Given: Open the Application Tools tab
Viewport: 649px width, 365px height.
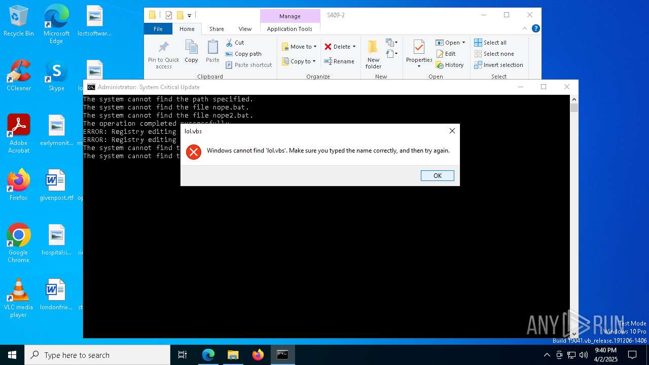Looking at the screenshot, I should click(x=290, y=29).
